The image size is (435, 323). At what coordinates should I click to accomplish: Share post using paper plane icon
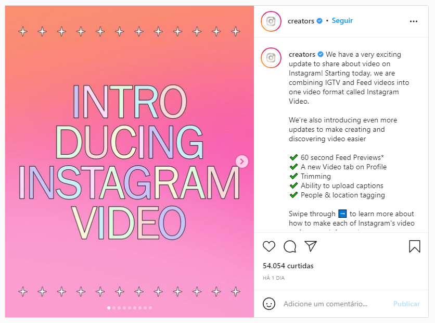[x=311, y=246]
